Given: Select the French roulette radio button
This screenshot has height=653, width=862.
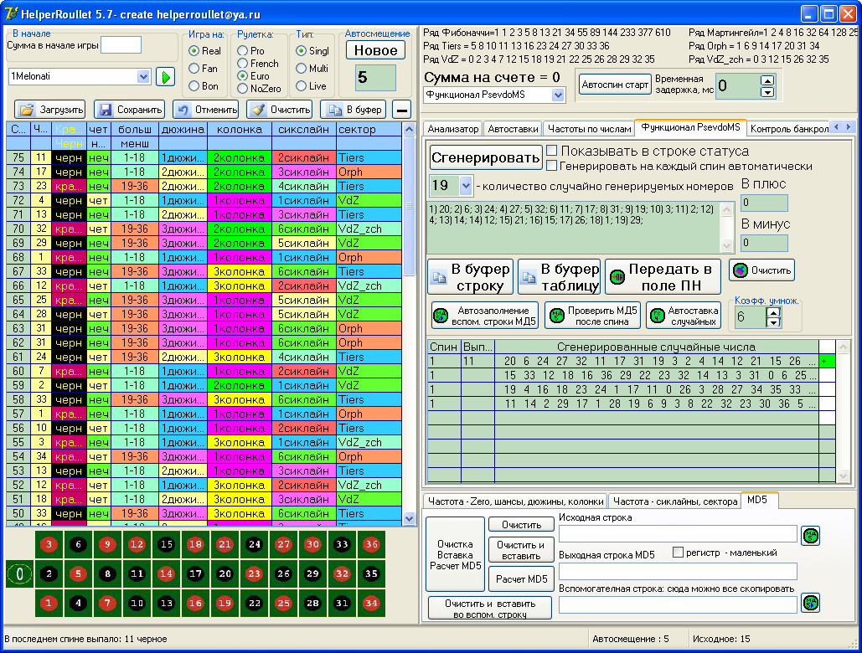Looking at the screenshot, I should click(243, 64).
